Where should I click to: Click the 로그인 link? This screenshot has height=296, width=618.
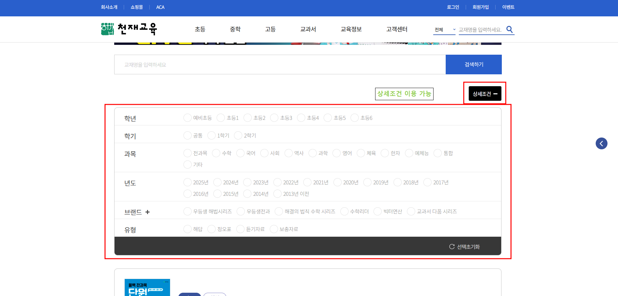coord(453,7)
